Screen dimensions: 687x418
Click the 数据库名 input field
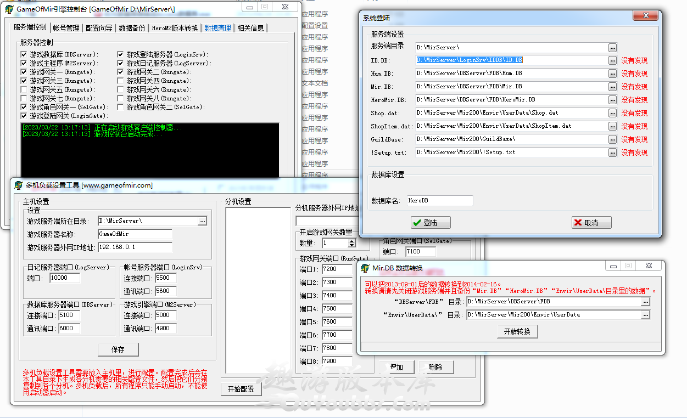pyautogui.click(x=439, y=201)
